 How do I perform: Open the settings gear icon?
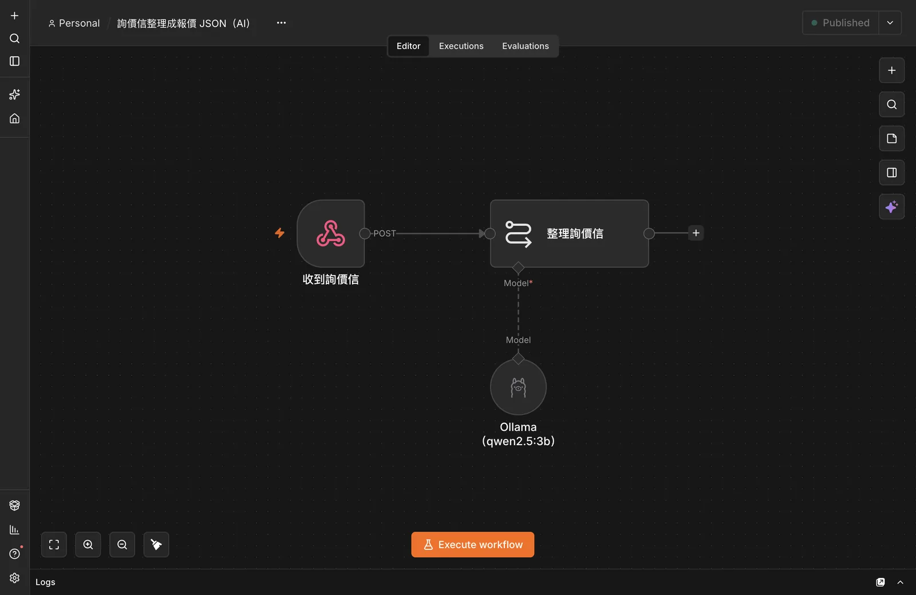coord(14,578)
